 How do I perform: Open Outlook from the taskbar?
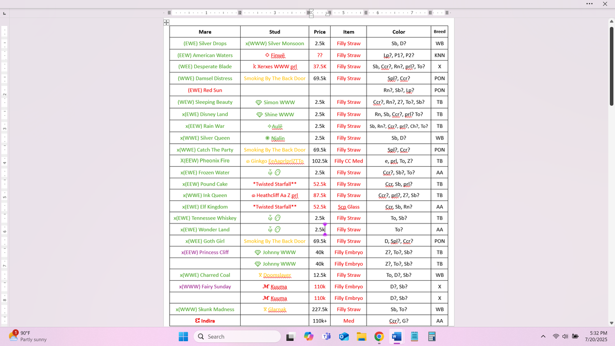(344, 336)
